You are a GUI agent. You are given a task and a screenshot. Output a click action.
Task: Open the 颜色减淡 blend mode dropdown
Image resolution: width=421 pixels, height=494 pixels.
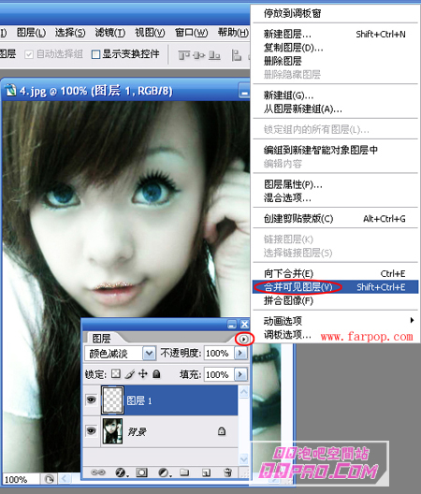(x=149, y=354)
